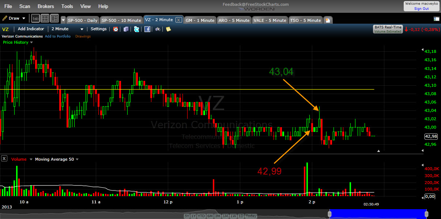Add a new chart tab

pos(328,20)
